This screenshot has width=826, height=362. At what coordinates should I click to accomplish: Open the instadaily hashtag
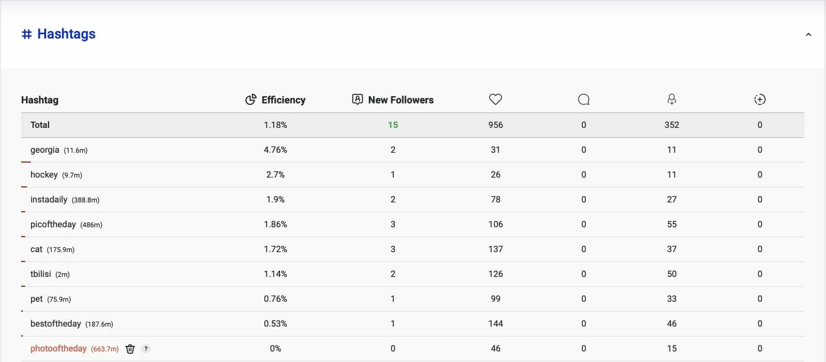click(50, 199)
